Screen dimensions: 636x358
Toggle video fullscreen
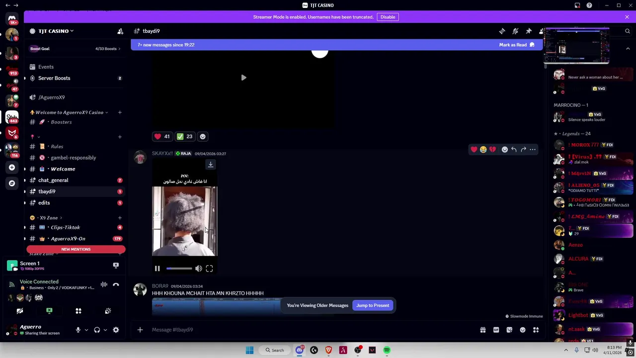point(209,268)
